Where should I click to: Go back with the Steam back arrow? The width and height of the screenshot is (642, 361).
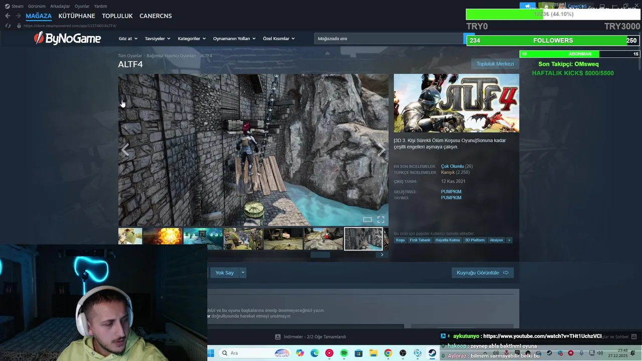coord(8,16)
